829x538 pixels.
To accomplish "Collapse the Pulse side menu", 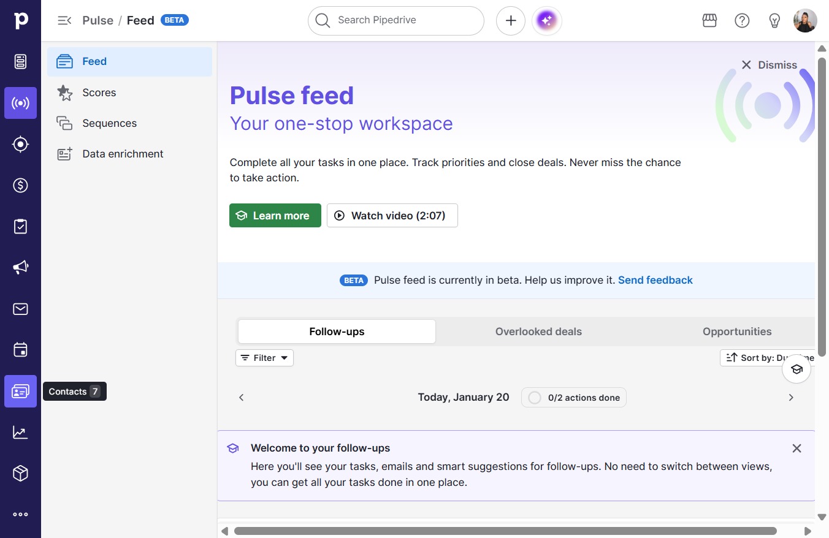I will 64,21.
